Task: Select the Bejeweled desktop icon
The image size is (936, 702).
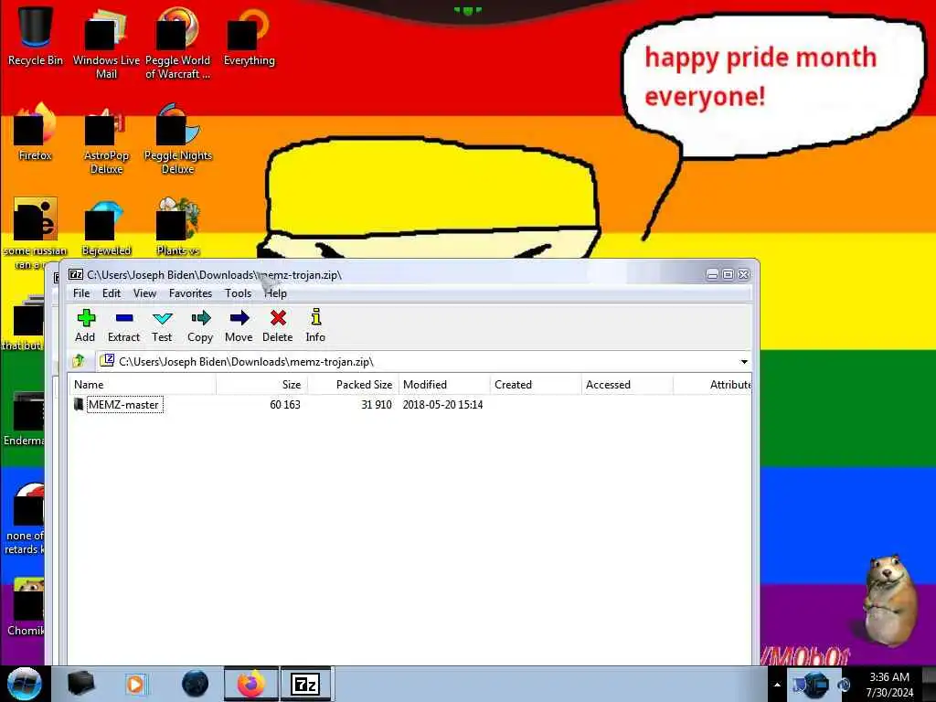Action: click(x=106, y=228)
